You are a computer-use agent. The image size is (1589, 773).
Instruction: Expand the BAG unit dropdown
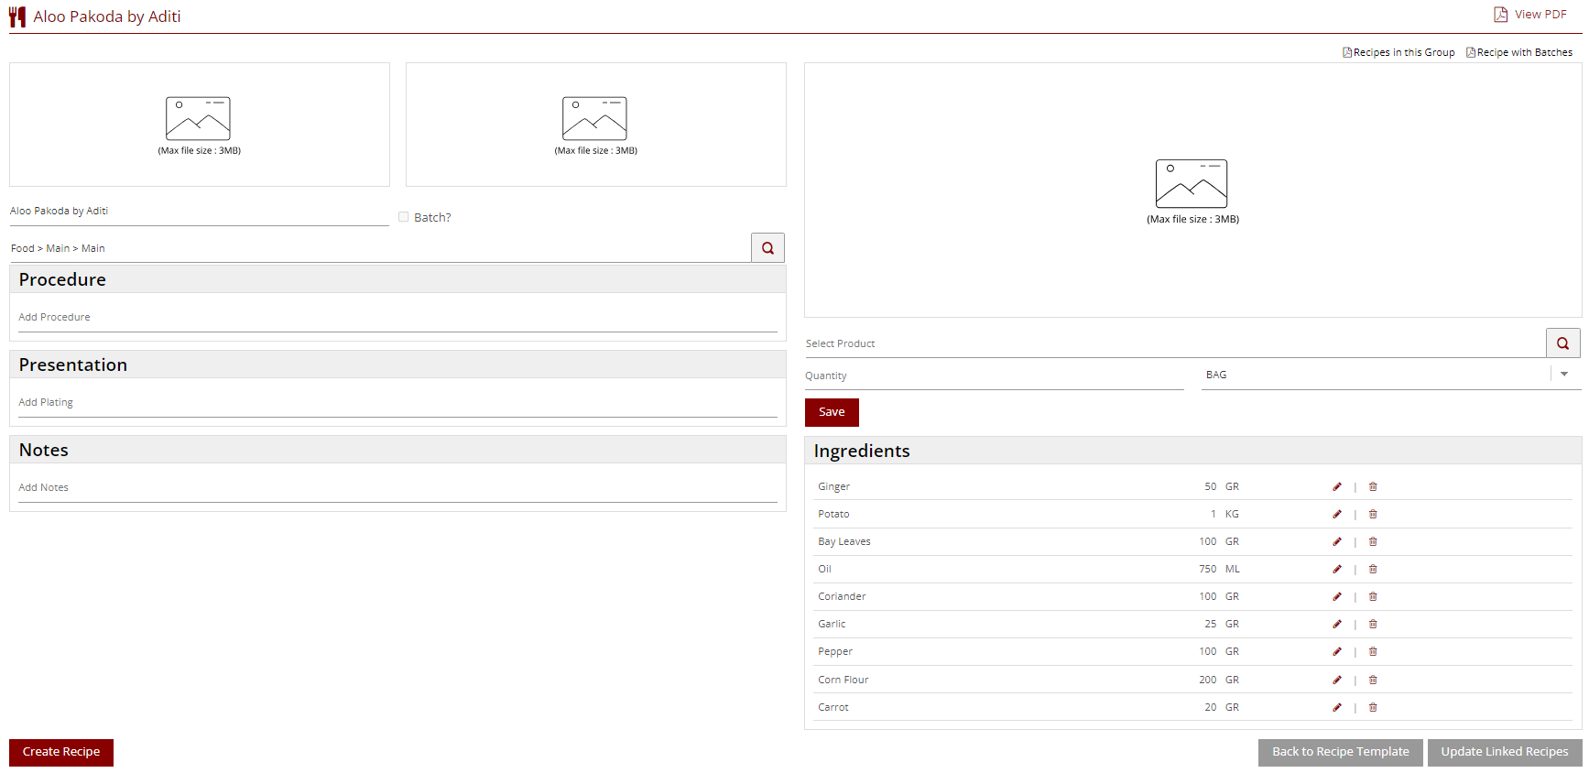pyautogui.click(x=1563, y=375)
